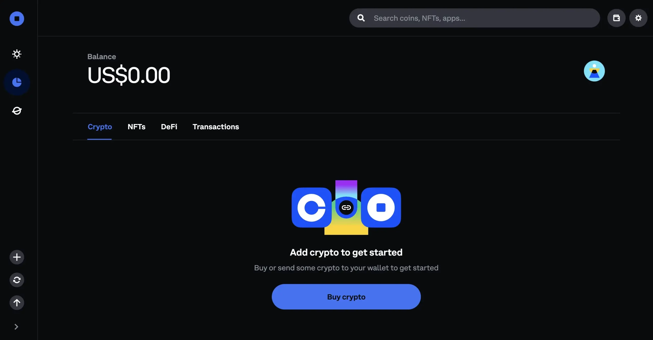Click the chain-link icon in crypto graphic
The image size is (653, 340).
click(x=346, y=208)
